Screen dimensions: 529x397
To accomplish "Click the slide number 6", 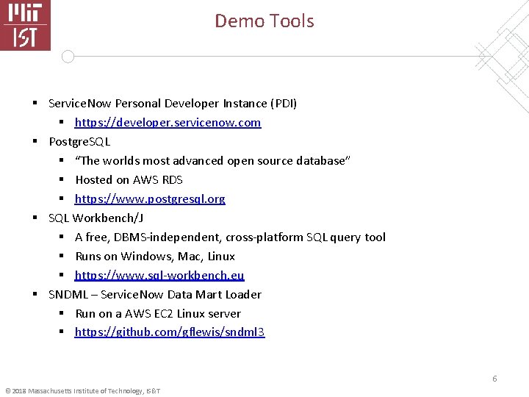I will (494, 379).
